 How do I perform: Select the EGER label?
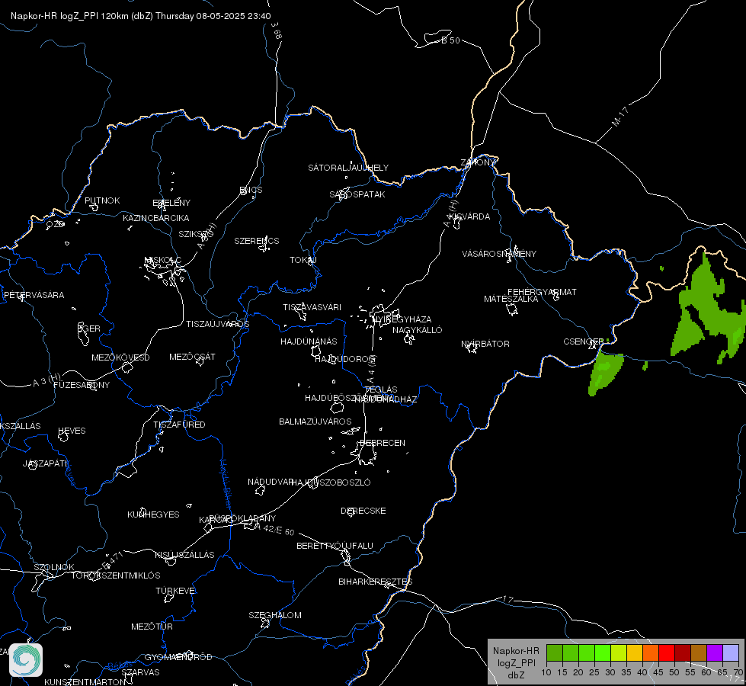(88, 329)
